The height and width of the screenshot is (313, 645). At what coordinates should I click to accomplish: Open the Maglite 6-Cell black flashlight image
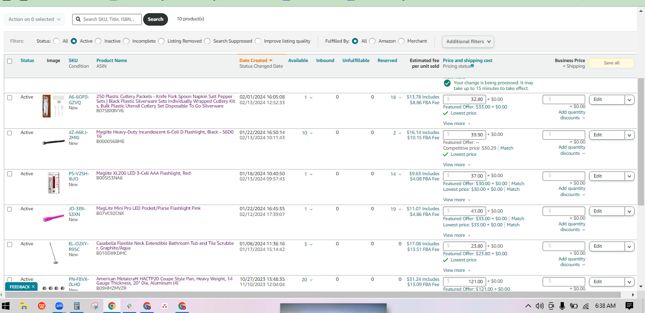[53, 142]
